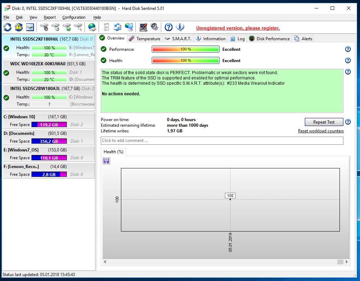
Task: Click the info bubble icon in toolbar
Action: click(180, 27)
